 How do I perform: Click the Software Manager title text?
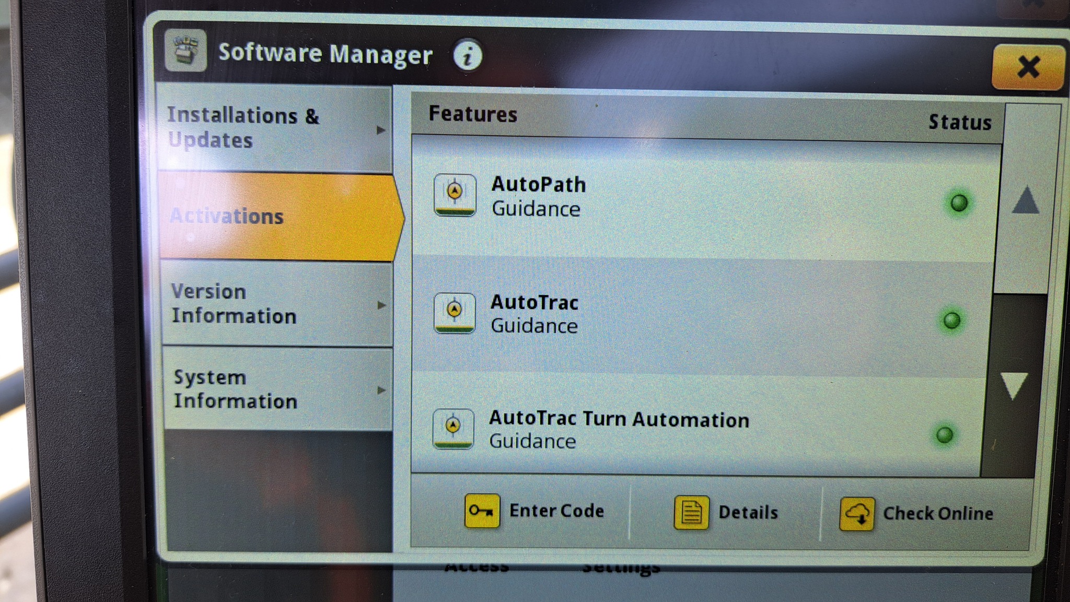325,53
